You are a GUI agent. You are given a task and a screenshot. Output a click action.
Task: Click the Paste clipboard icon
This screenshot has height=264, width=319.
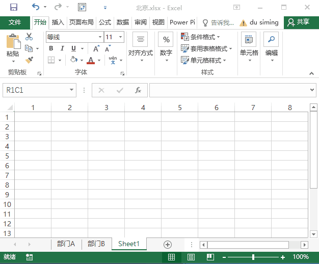pos(13,43)
